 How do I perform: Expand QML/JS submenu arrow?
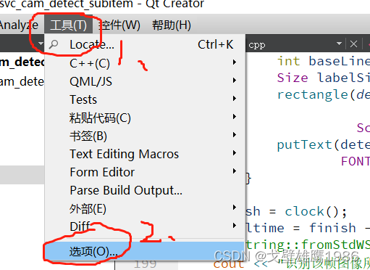(235, 81)
